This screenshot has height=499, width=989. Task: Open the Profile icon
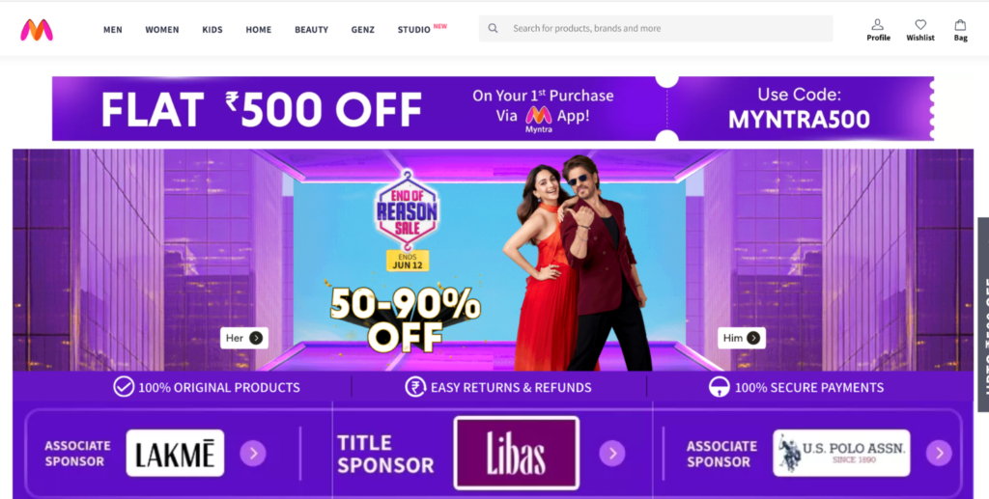tap(877, 25)
